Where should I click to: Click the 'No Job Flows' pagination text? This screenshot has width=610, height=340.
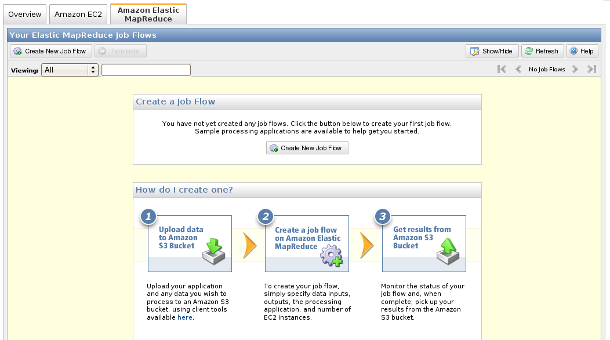(547, 69)
